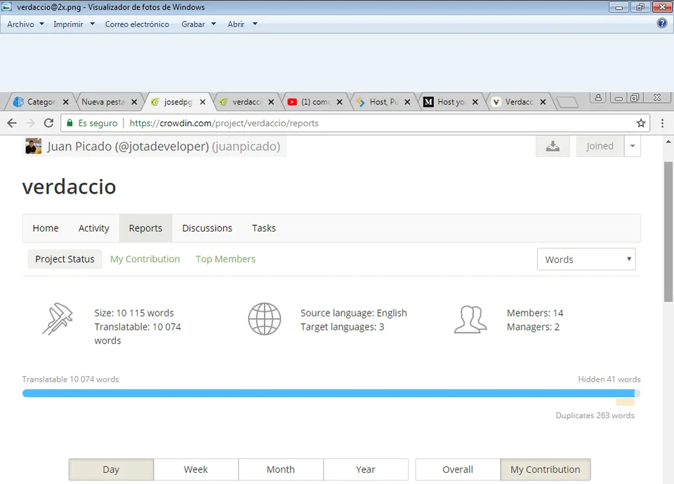Image resolution: width=674 pixels, height=484 pixels.
Task: Select the Month period toggle
Action: (281, 469)
